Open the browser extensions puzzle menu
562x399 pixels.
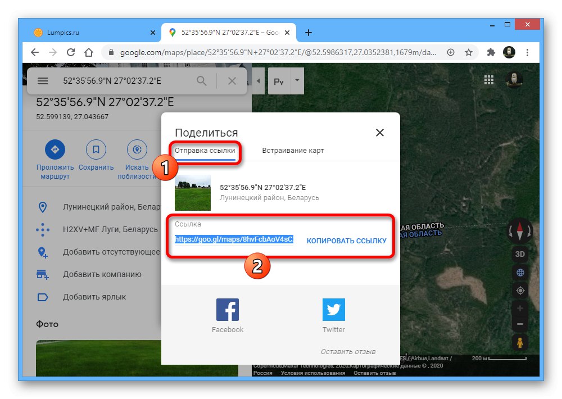click(491, 52)
